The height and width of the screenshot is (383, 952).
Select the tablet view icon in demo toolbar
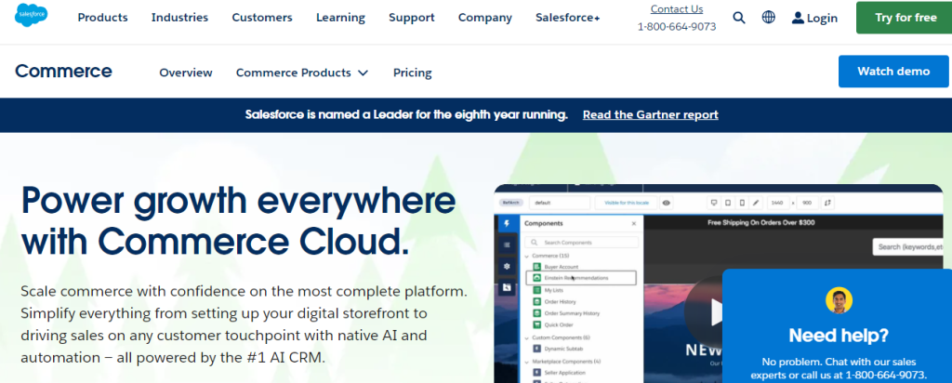click(x=727, y=203)
